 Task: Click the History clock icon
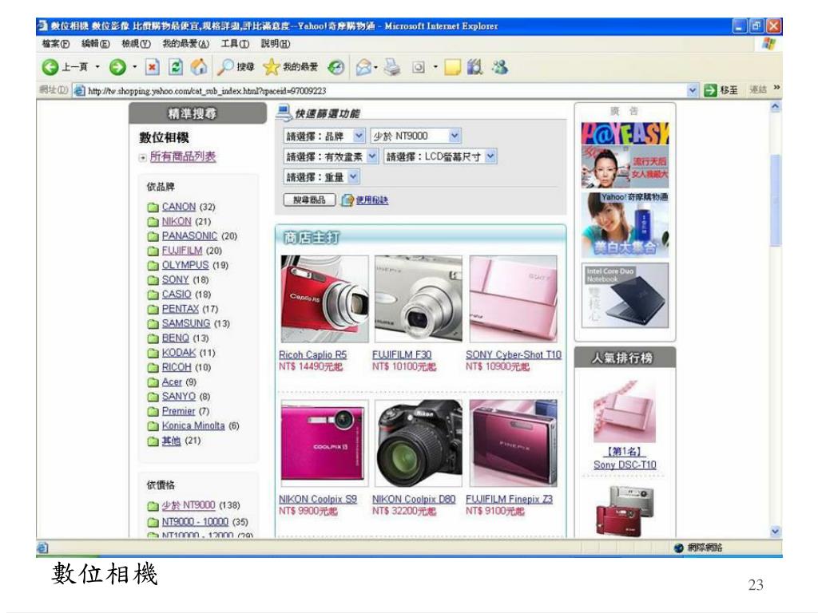click(336, 67)
